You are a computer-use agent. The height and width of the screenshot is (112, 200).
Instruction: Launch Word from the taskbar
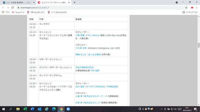point(32,109)
